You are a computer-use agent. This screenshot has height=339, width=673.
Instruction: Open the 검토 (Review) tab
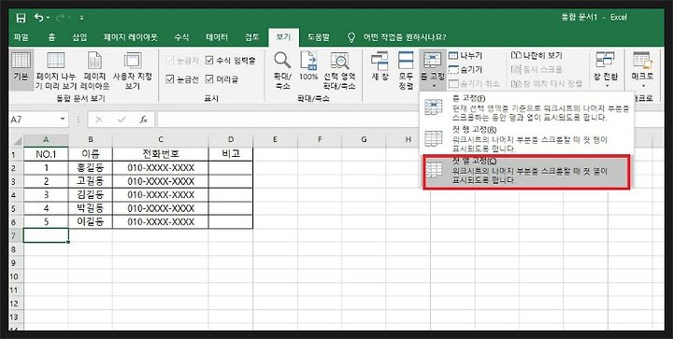251,37
